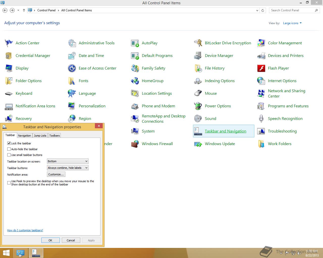
Task: Expand Control Panel breadcrumb arrow
Action: point(58,10)
